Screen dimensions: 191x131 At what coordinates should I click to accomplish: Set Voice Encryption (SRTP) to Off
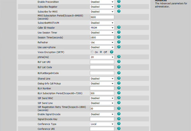click(x=101, y=52)
